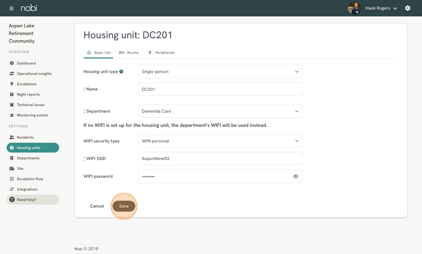Click the Need help? button
This screenshot has height=254, width=422.
[33, 200]
